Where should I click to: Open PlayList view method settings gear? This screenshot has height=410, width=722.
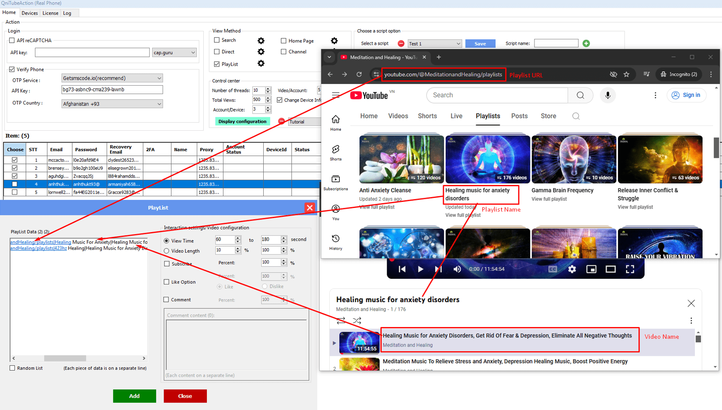pos(261,63)
